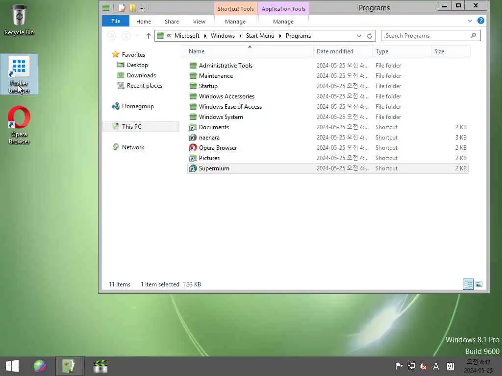Go up one folder level arrow

click(x=148, y=36)
